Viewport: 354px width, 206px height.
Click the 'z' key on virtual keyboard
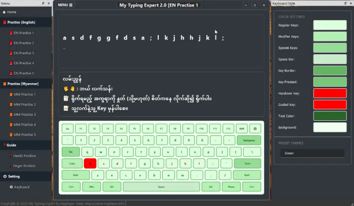[x=97, y=175]
